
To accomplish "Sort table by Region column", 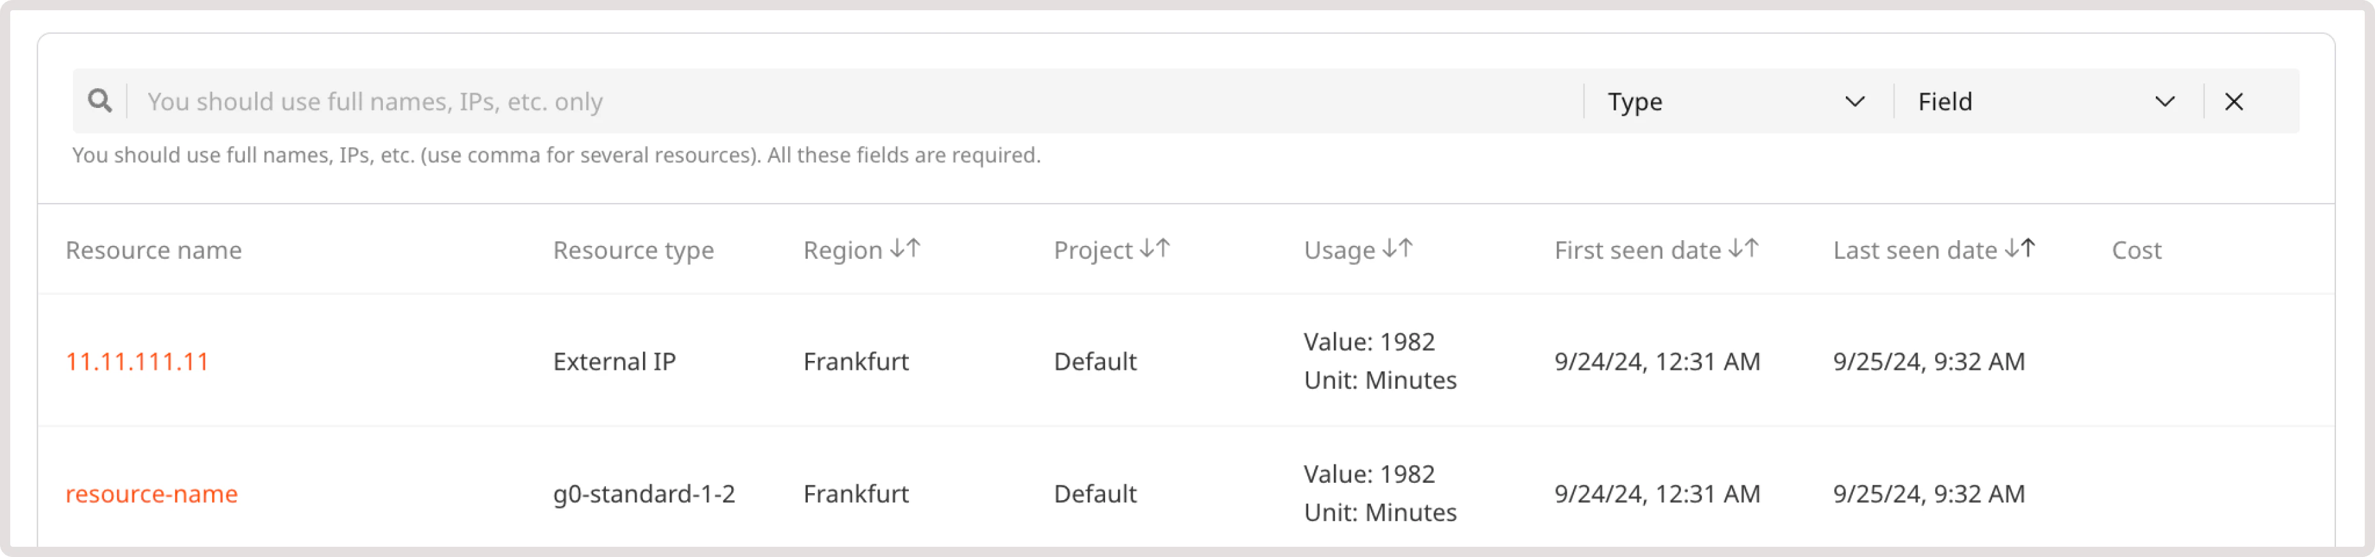I will coord(904,249).
